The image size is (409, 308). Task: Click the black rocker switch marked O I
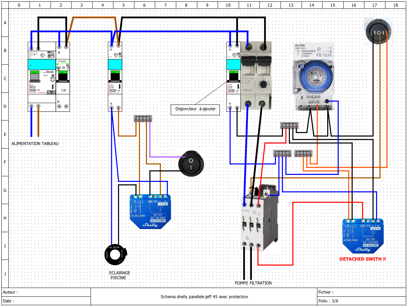pos(191,163)
